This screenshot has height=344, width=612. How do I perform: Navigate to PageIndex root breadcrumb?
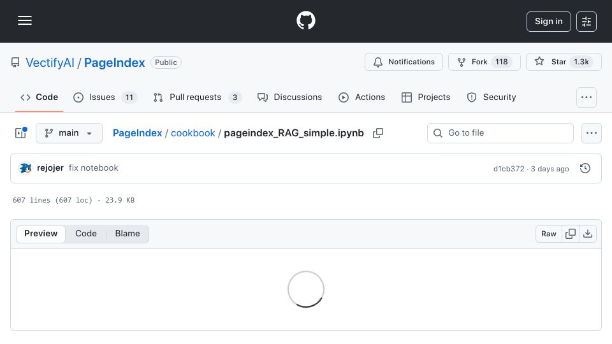[x=138, y=133]
